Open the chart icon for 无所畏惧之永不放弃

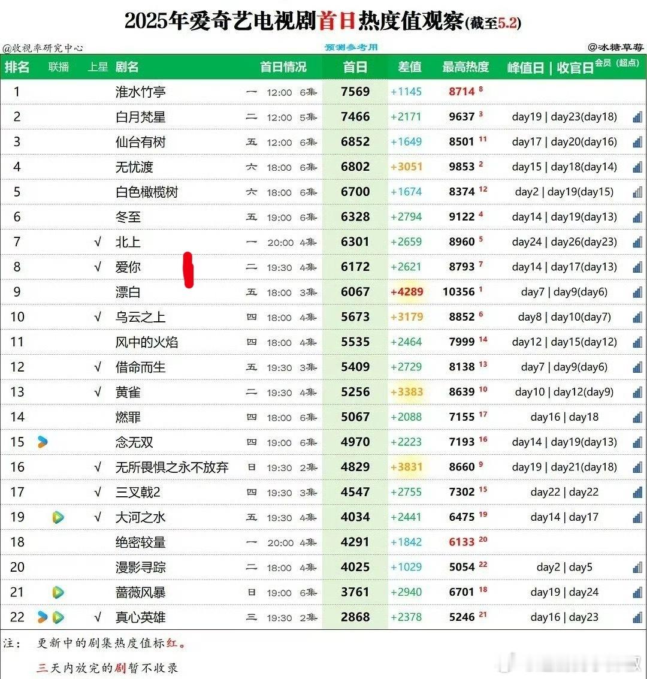637,467
